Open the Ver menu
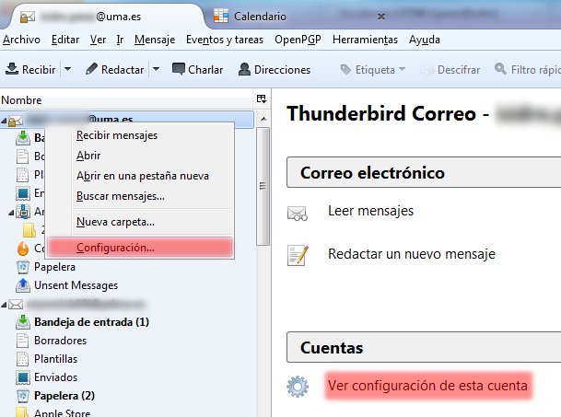Viewport: 561px width, 417px height. point(98,40)
